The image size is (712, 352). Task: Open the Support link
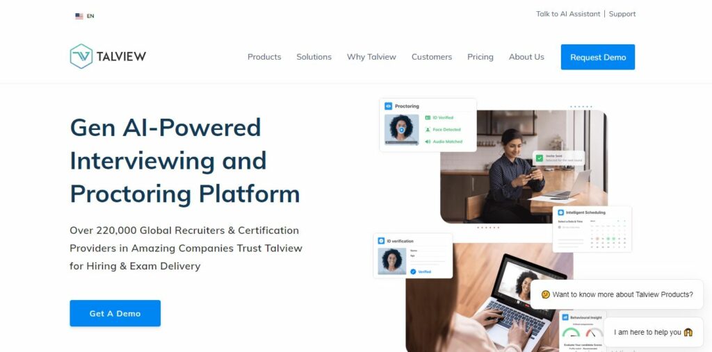coord(622,14)
